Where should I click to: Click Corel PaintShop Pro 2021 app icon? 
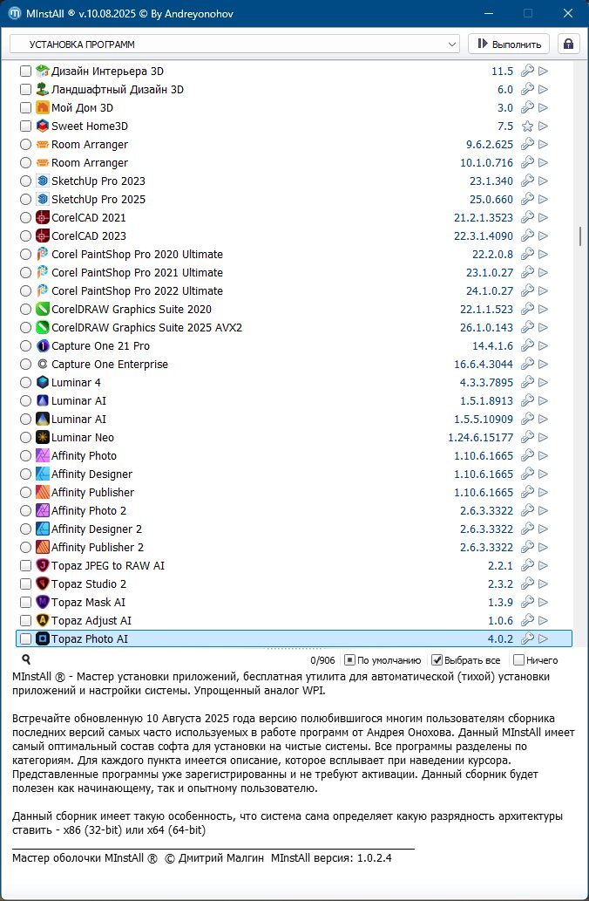tap(43, 273)
